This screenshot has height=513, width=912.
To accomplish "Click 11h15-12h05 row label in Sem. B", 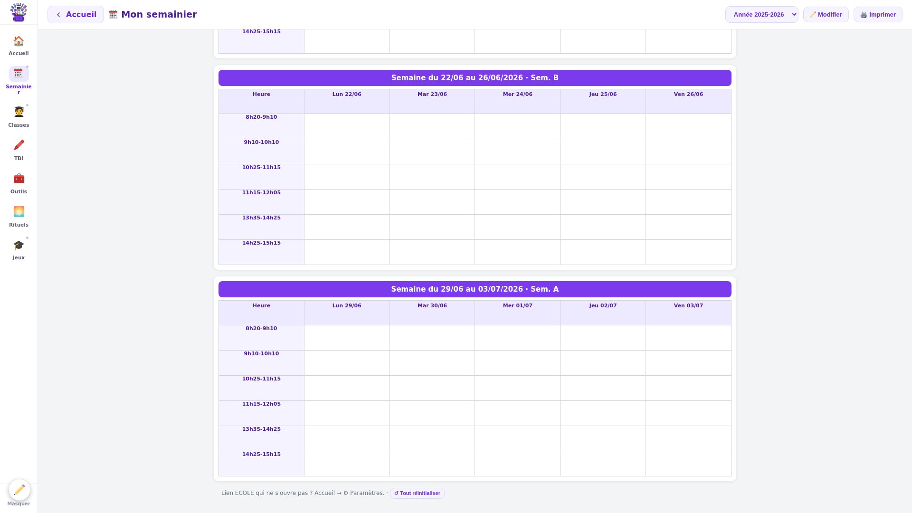I will [261, 202].
